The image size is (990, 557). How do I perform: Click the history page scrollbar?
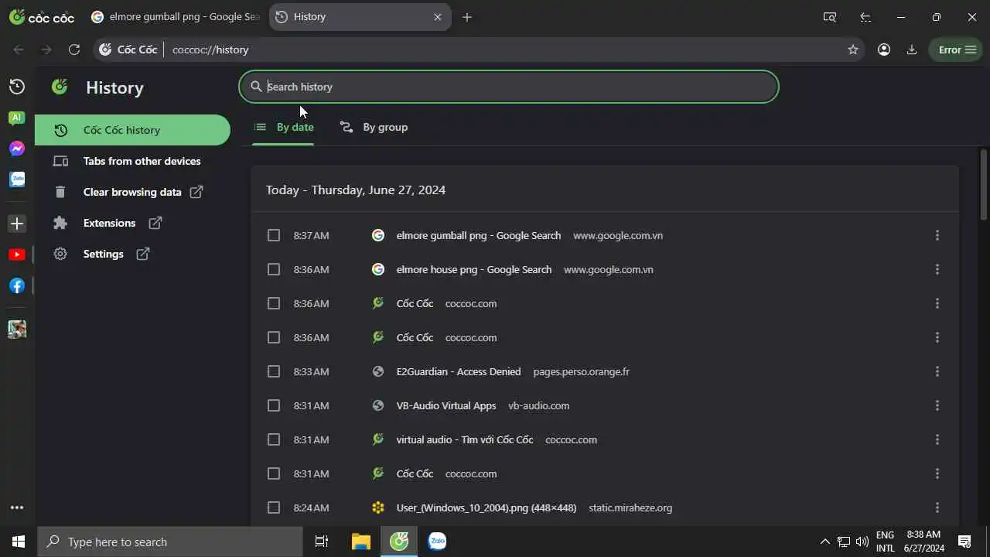click(x=984, y=184)
